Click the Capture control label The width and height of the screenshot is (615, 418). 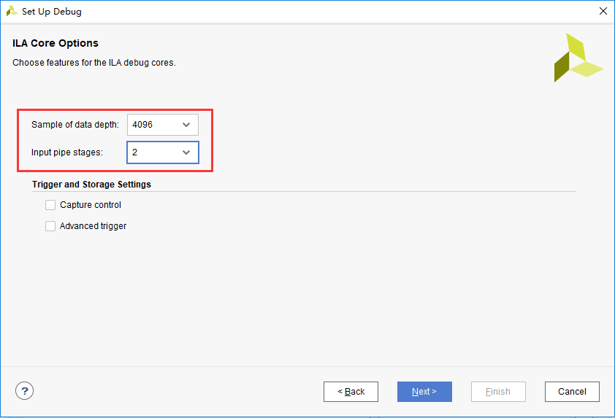tap(91, 205)
